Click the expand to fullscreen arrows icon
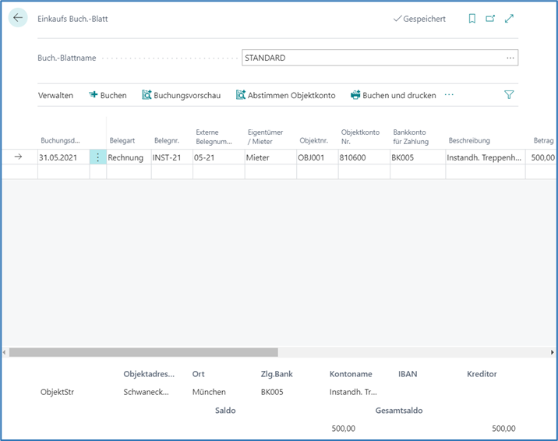 [x=510, y=19]
